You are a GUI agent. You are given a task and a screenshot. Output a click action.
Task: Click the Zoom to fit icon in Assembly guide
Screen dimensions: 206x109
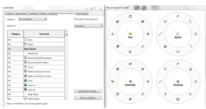click(143, 94)
